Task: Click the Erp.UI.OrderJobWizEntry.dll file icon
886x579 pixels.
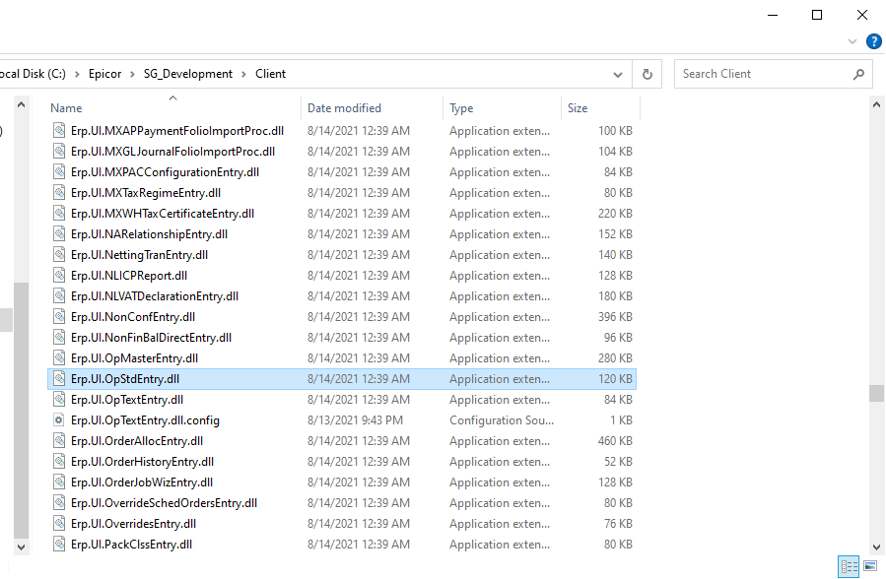Action: coord(59,482)
